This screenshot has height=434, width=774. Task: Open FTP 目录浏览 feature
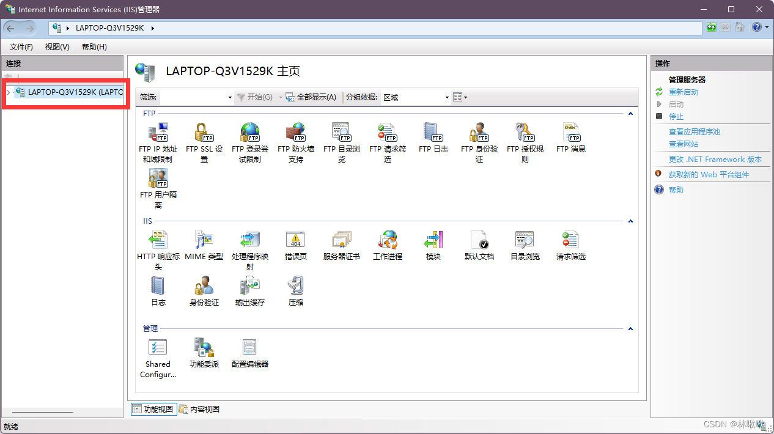pos(341,142)
